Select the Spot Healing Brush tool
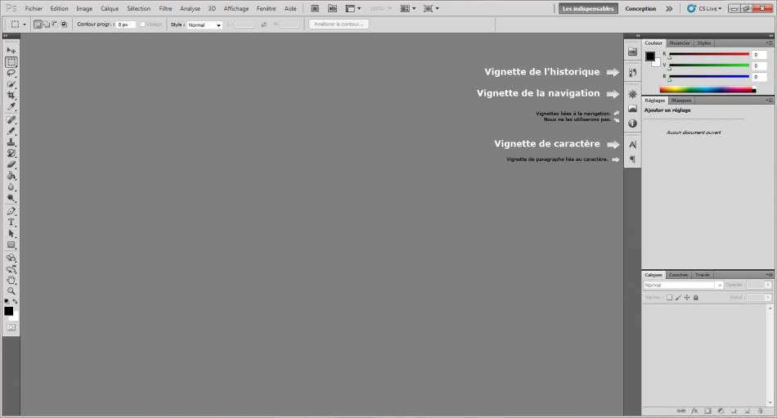Viewport: 777px width, 418px height. (x=11, y=119)
